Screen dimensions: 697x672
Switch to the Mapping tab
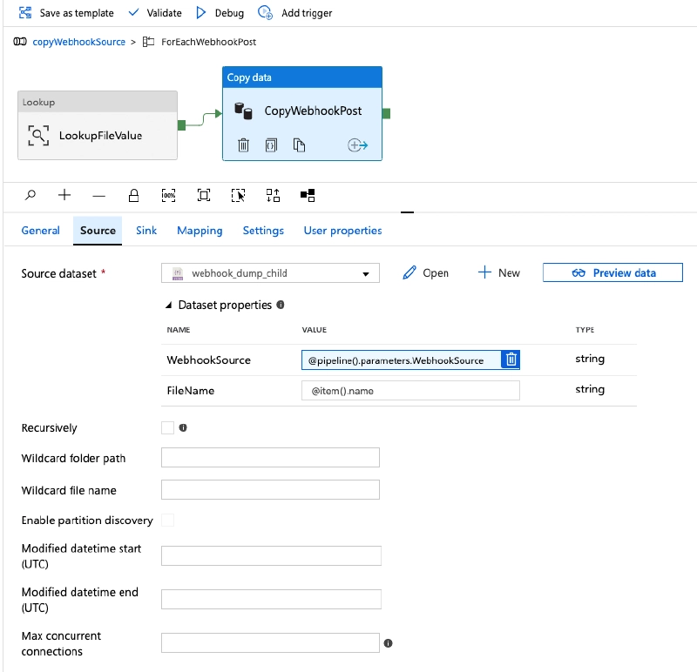tap(199, 230)
